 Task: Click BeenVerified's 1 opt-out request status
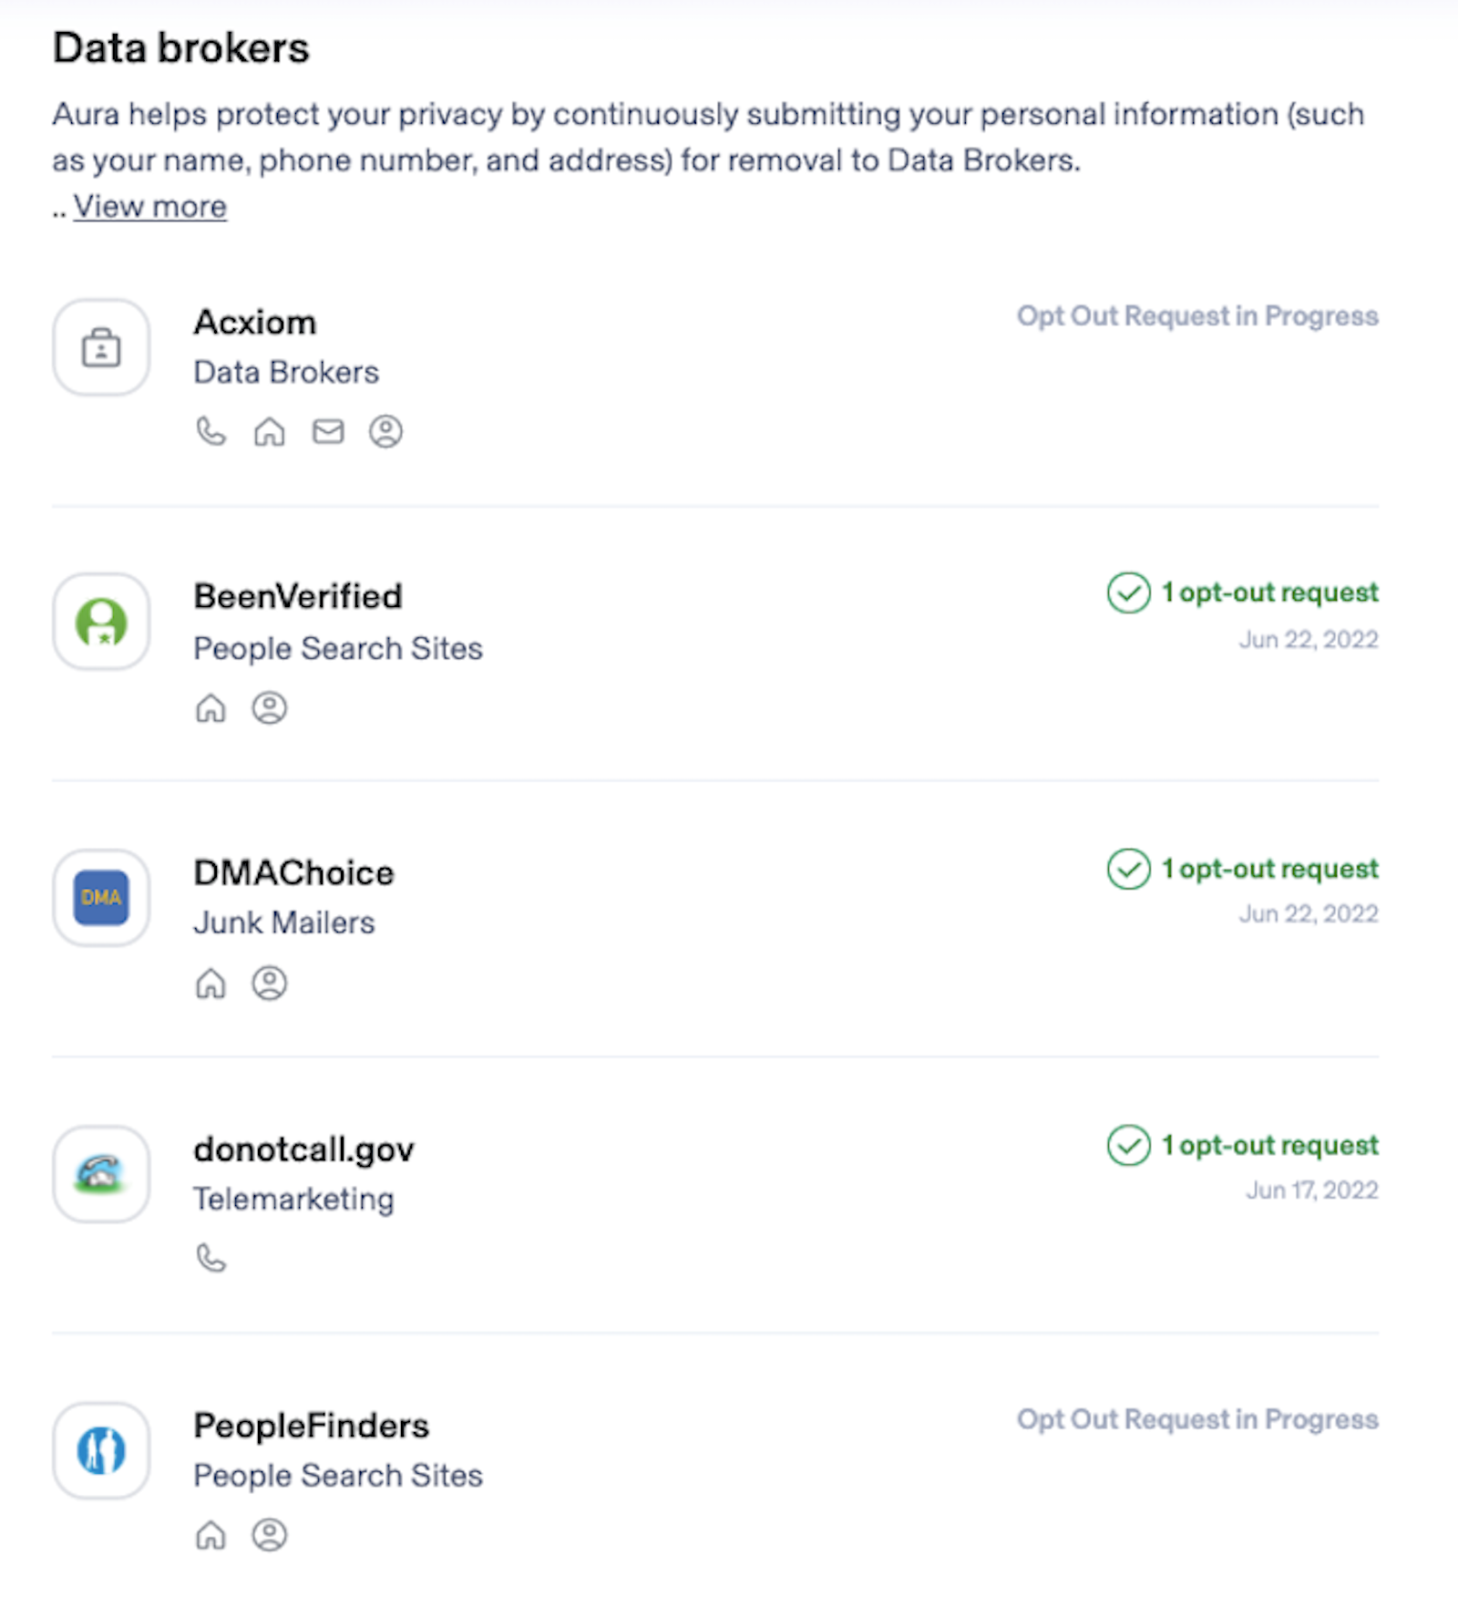[1268, 592]
